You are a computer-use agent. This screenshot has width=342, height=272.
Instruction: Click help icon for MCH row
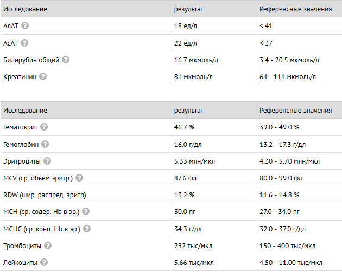[x=85, y=211]
